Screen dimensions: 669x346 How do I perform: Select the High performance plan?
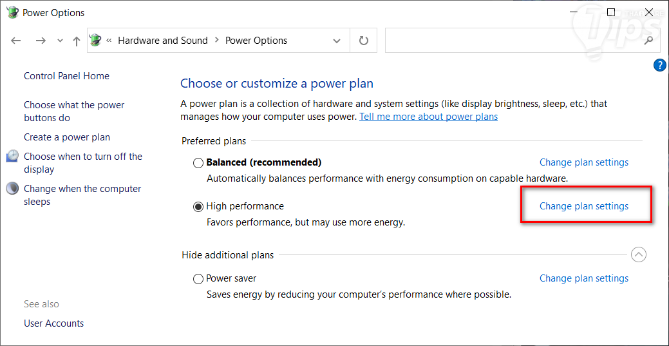click(x=198, y=207)
